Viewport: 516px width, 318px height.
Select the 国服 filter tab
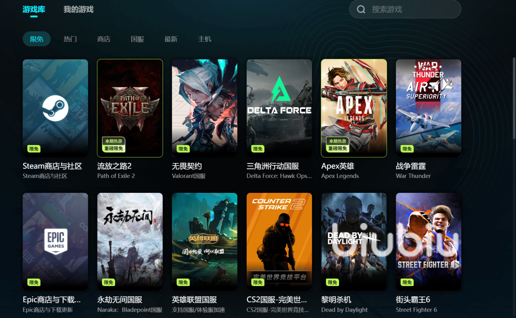137,39
